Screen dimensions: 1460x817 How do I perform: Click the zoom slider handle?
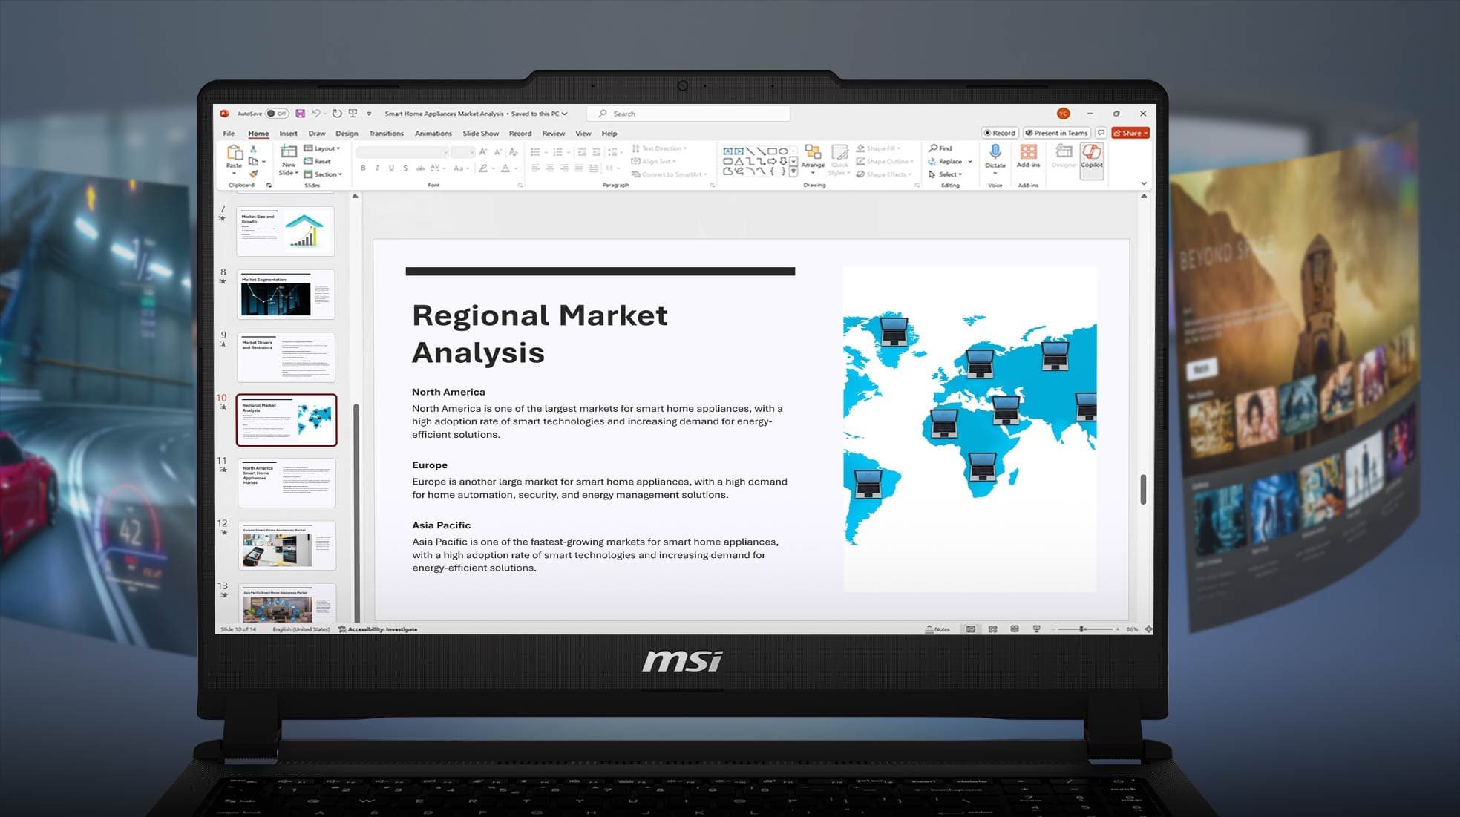point(1082,629)
